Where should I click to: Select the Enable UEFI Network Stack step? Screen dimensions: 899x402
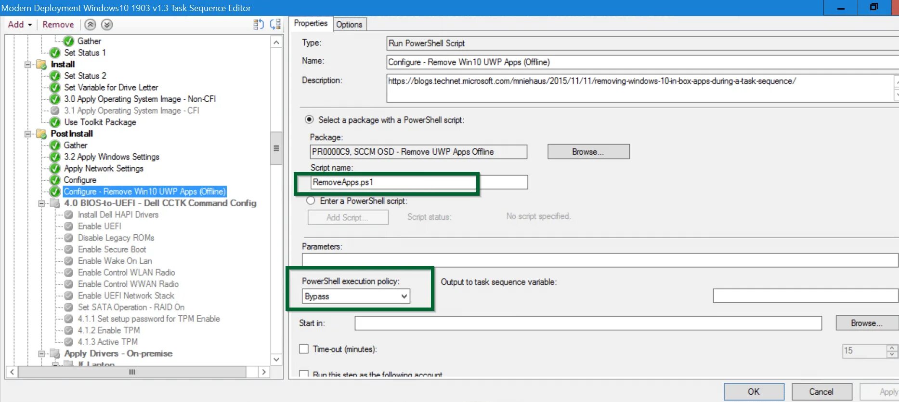(126, 295)
